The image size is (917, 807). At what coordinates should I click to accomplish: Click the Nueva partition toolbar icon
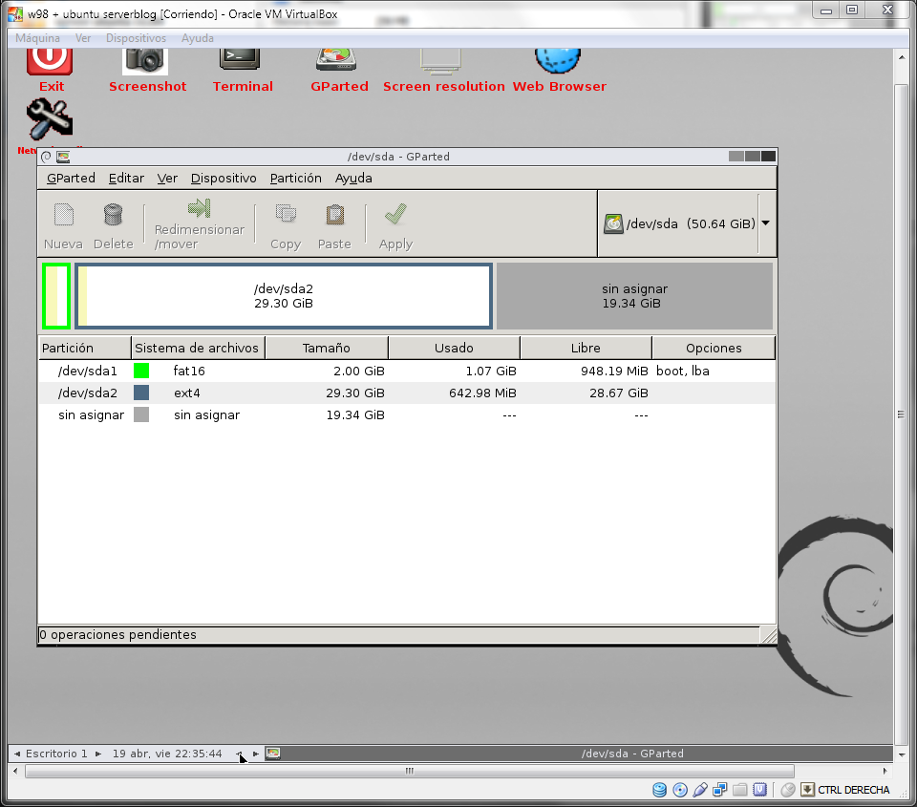[x=64, y=215]
